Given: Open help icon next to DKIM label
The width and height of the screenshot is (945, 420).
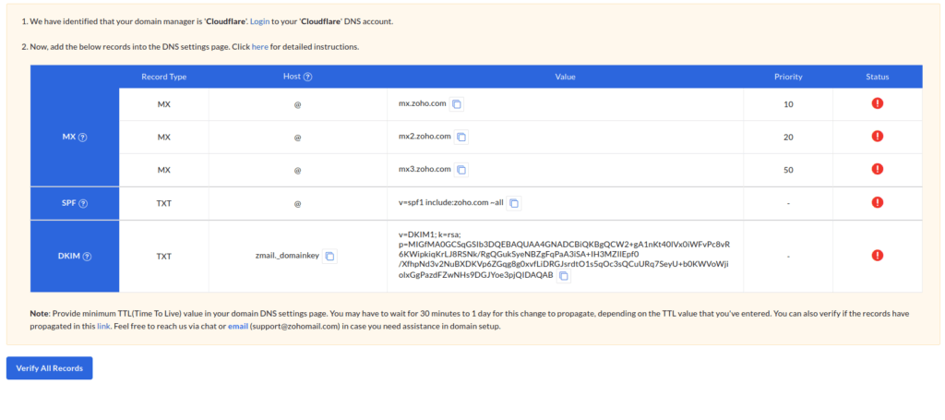Looking at the screenshot, I should [x=87, y=256].
